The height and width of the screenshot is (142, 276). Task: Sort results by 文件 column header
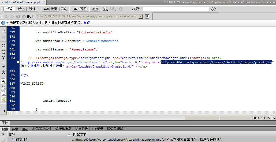[x=39, y=135]
